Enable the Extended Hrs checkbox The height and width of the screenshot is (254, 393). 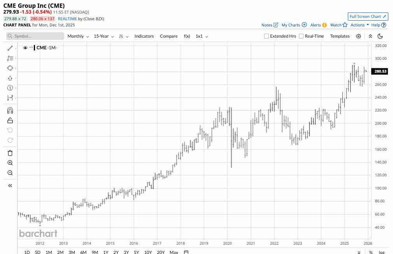click(267, 36)
